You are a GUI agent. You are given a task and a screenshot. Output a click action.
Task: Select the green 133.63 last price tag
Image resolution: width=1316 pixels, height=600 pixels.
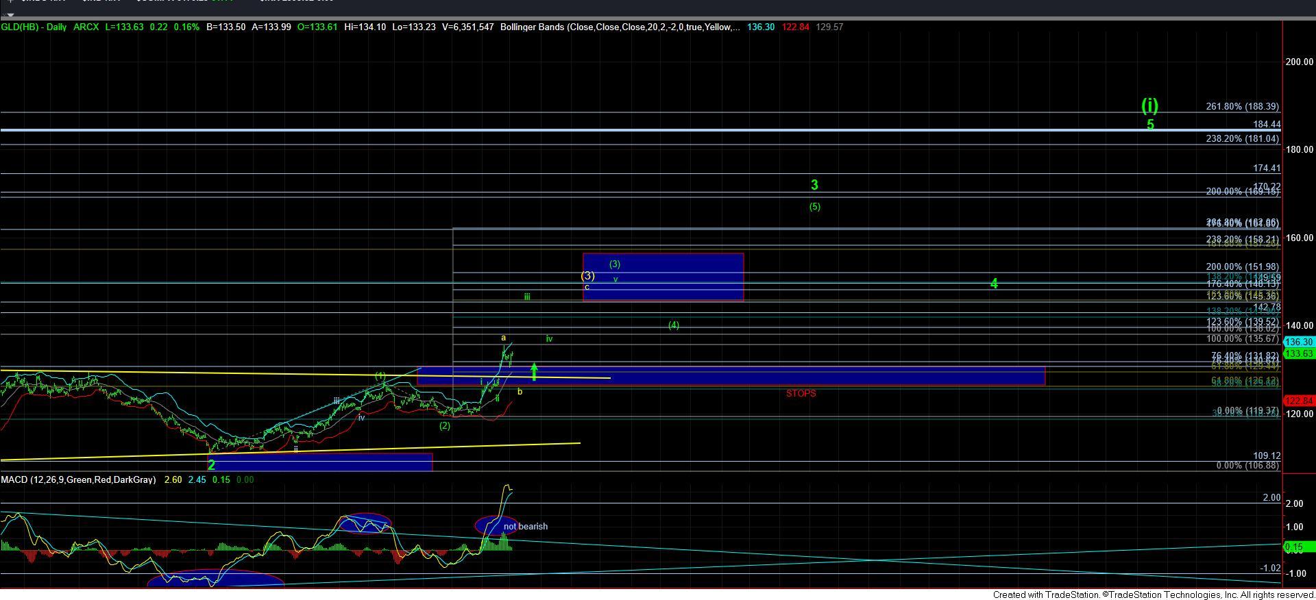tap(1299, 353)
